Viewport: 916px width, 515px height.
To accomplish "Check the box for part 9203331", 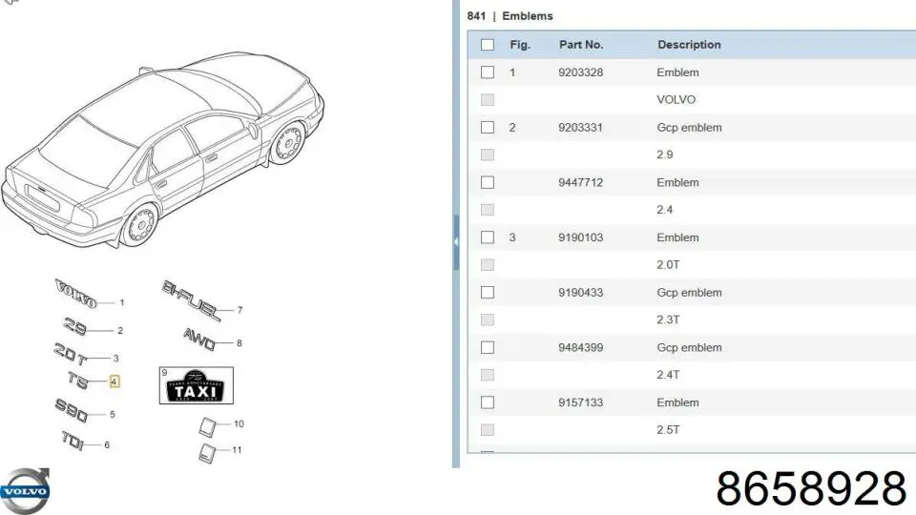I will [488, 127].
